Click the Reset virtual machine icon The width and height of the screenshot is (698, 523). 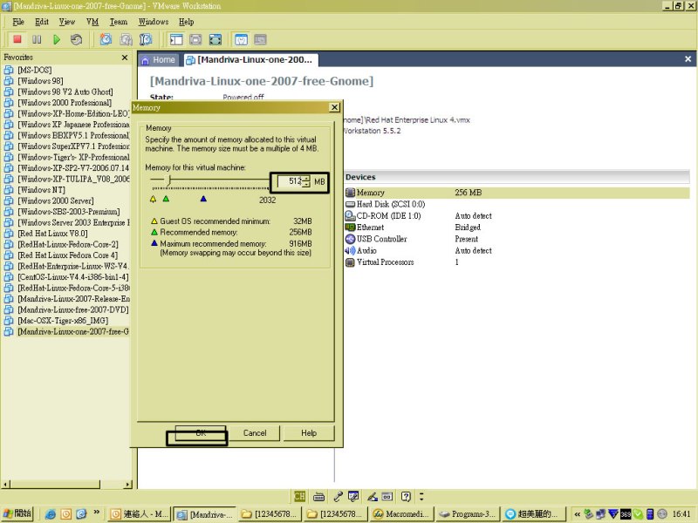click(77, 39)
